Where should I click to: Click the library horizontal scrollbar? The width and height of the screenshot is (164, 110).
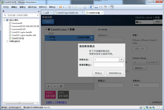tap(20, 103)
